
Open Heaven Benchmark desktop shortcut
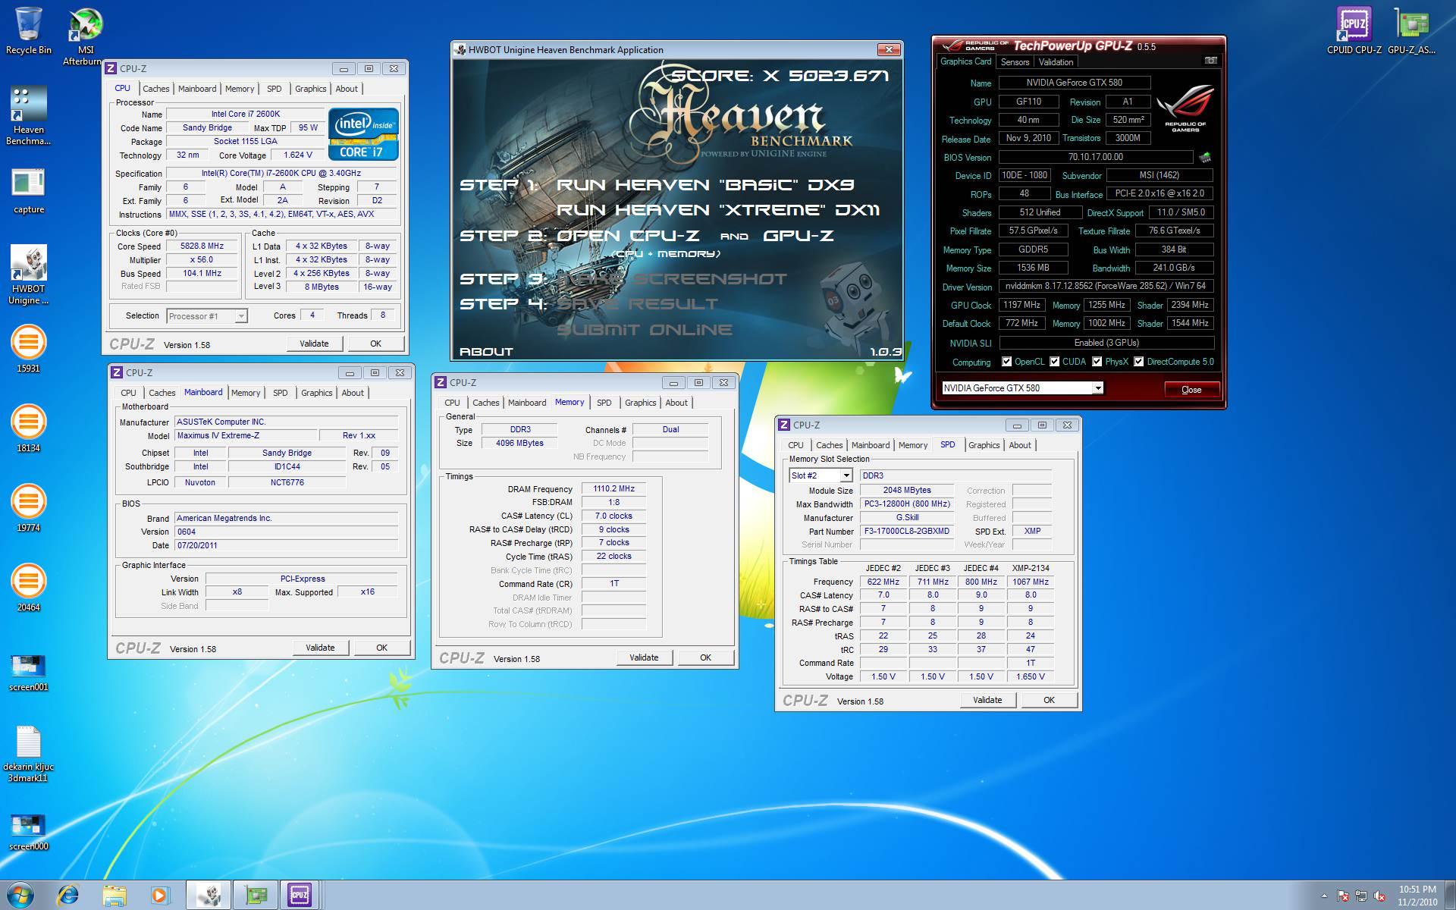[29, 115]
